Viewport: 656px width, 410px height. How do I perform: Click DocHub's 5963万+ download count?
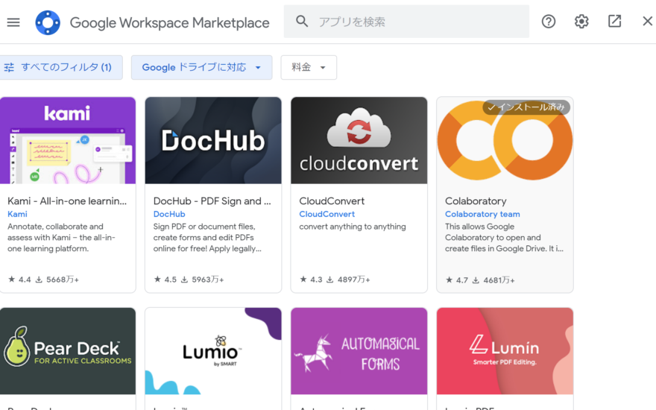(x=203, y=280)
